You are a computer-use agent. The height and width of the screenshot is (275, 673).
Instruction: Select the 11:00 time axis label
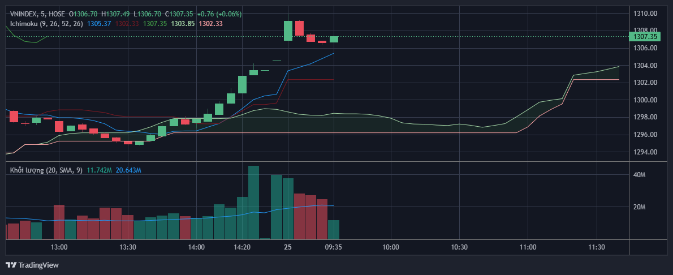pyautogui.click(x=528, y=247)
